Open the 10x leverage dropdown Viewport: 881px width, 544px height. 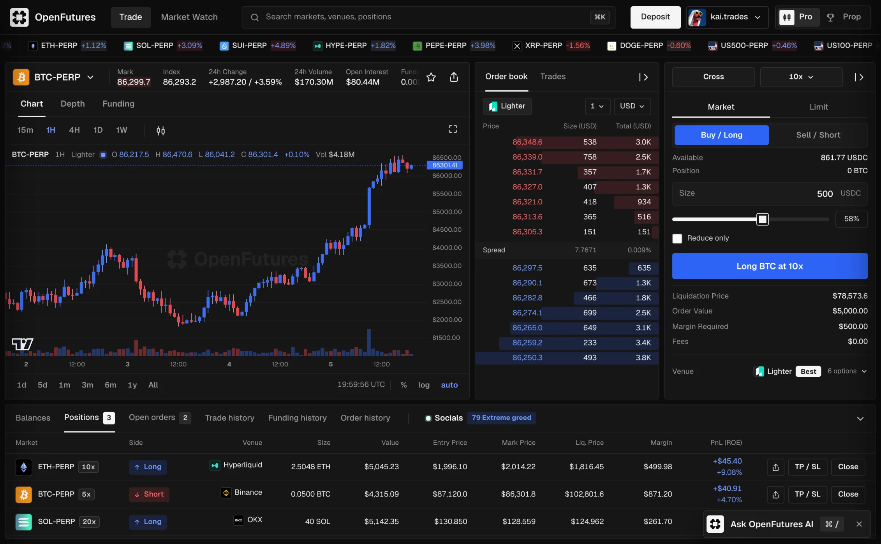[x=801, y=77]
